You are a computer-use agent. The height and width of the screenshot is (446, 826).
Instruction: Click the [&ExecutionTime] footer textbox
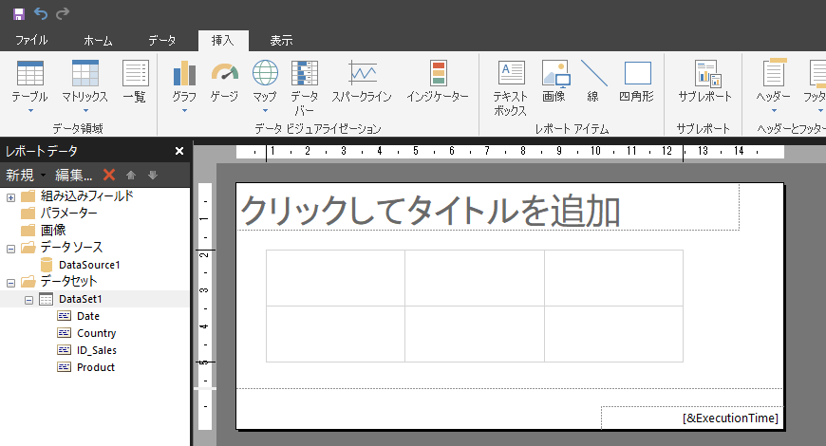(x=692, y=418)
